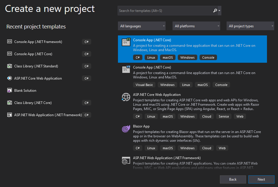Click the Next button
The height and width of the screenshot is (187, 278).
pyautogui.click(x=261, y=179)
